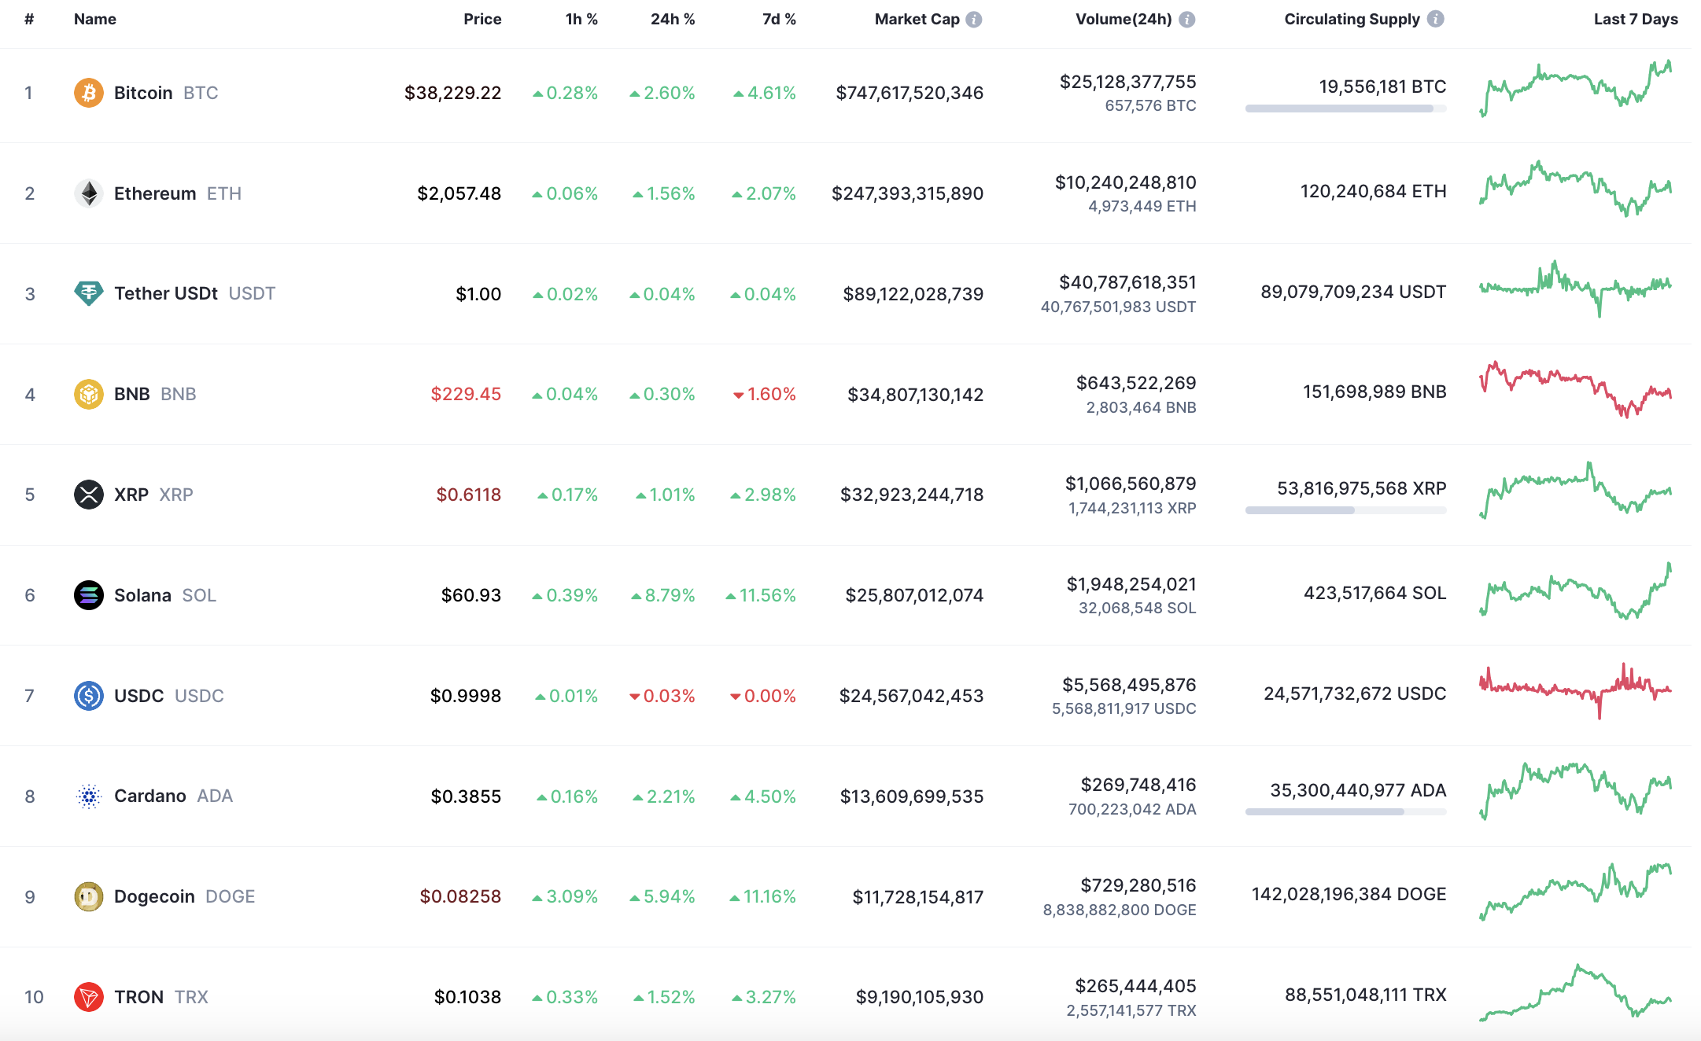This screenshot has width=1701, height=1041.
Task: Sort by the 24h % column header
Action: [672, 20]
